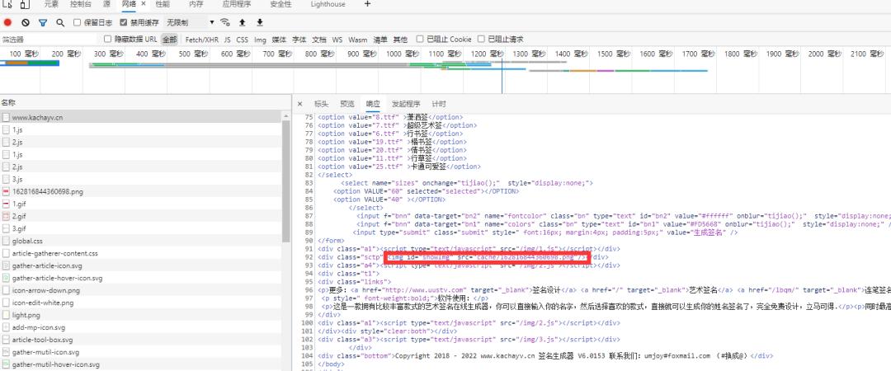Filter requests by Img type

coord(260,40)
